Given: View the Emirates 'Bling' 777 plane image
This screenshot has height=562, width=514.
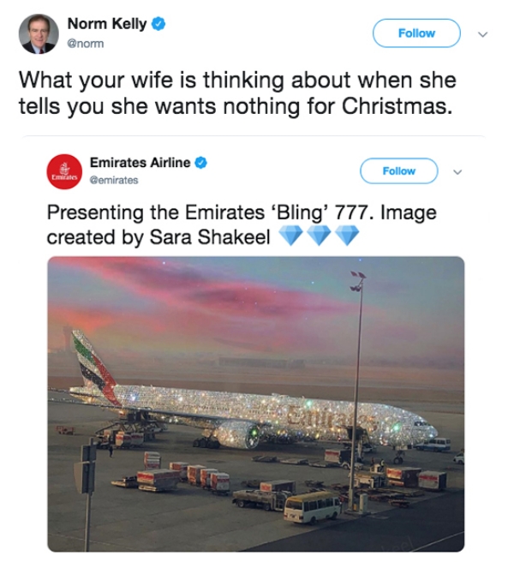Looking at the screenshot, I should point(255,403).
